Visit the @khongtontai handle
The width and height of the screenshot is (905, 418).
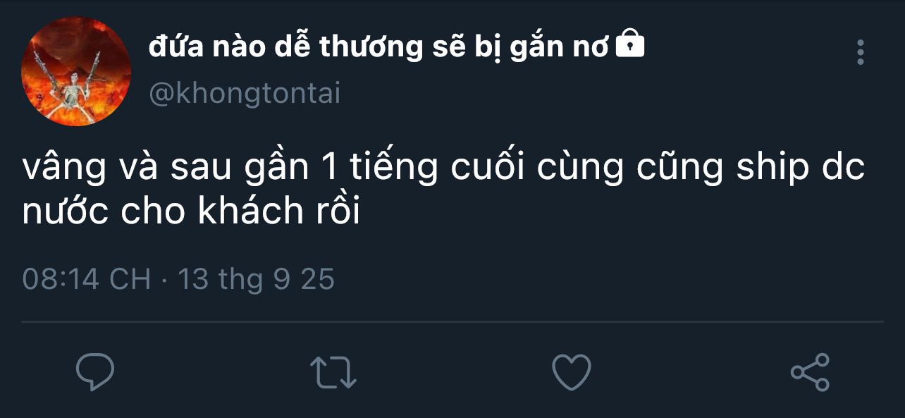pos(245,93)
